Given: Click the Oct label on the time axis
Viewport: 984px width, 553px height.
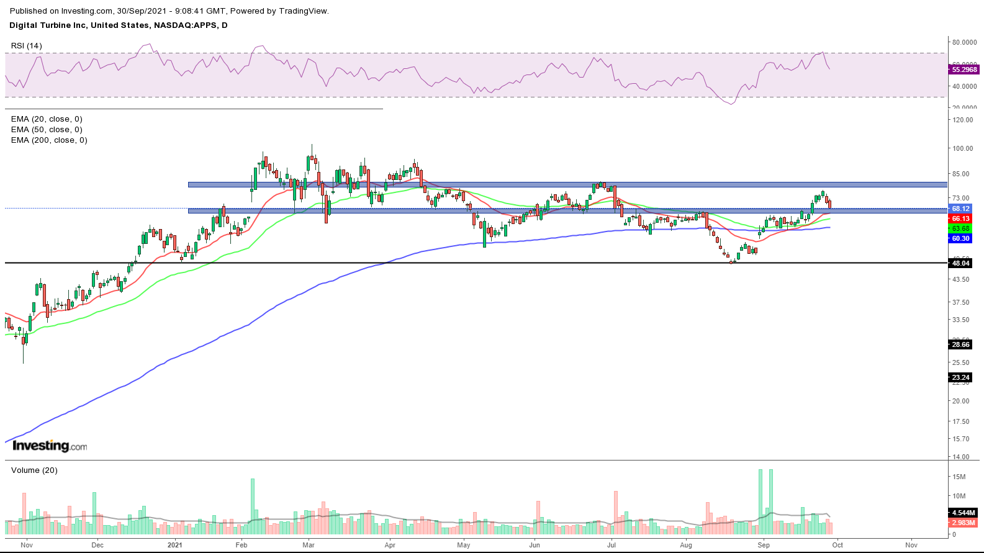Looking at the screenshot, I should 837,545.
